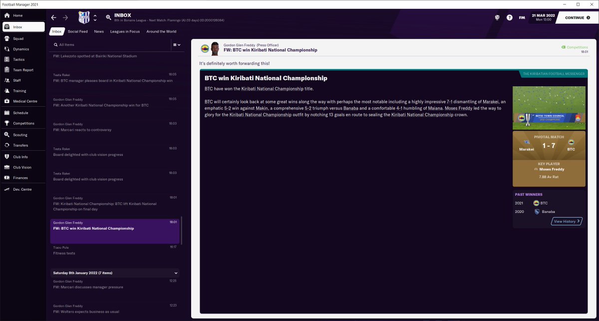Select the Inbox tab
Screen dimensions: 599x321
coord(57,31)
